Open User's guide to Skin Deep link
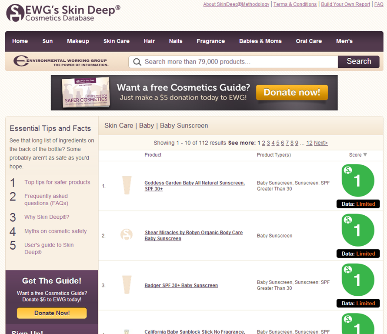The image size is (387, 334). 49,248
